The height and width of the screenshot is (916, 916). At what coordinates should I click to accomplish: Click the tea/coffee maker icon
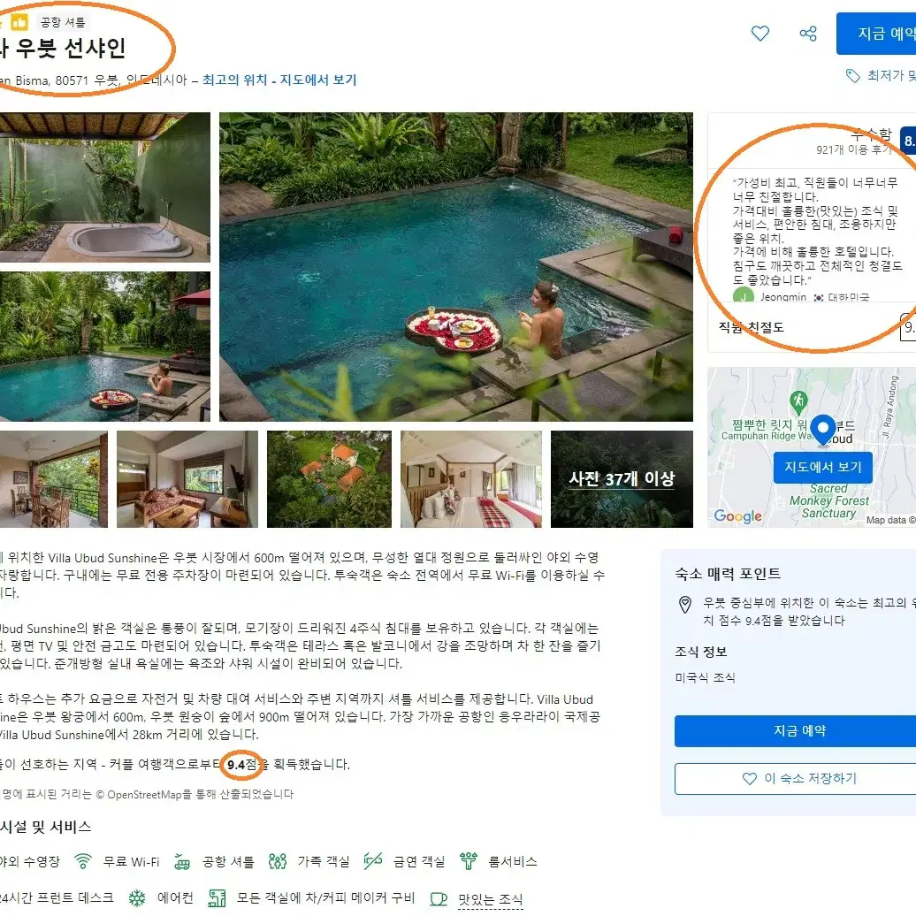click(217, 898)
